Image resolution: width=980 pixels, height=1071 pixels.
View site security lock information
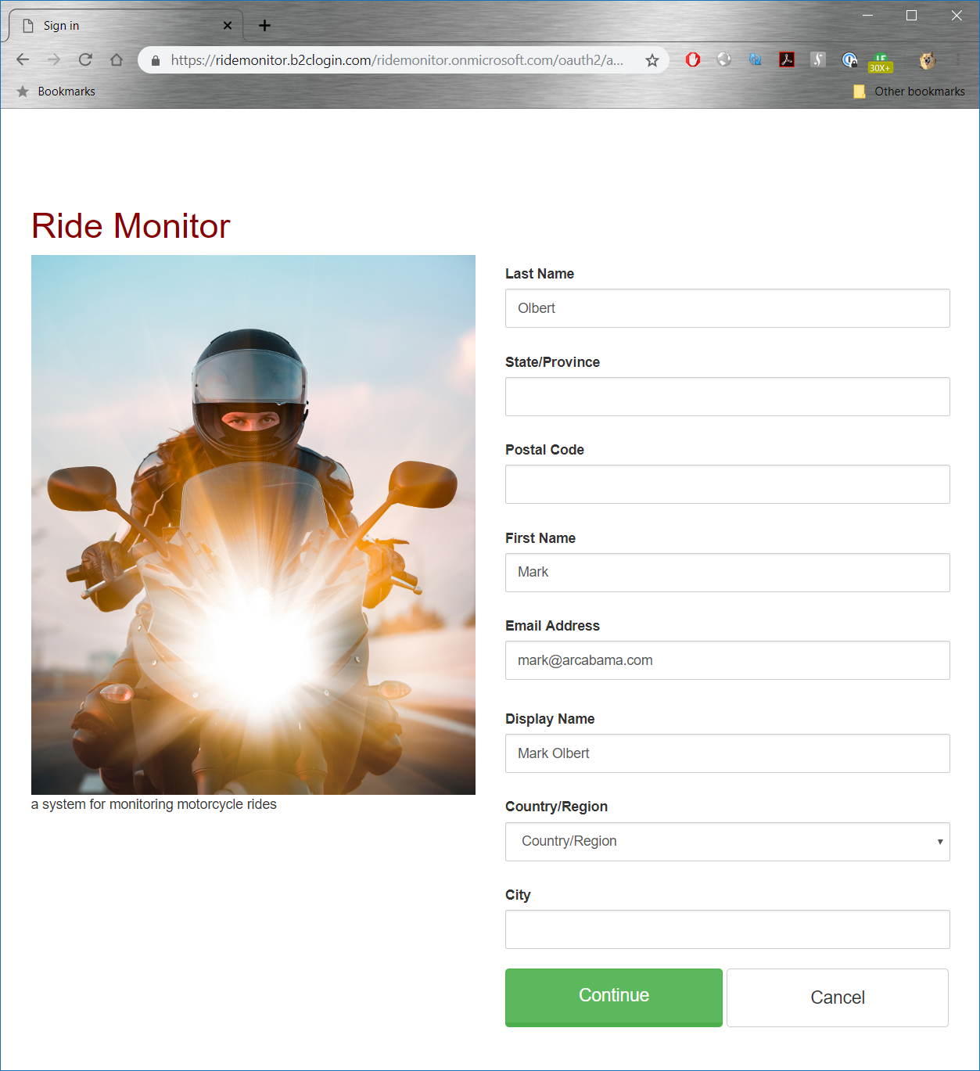[156, 60]
